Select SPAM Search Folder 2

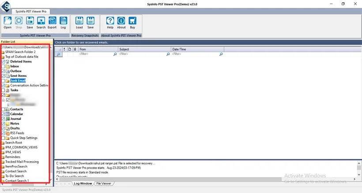pos(20,52)
